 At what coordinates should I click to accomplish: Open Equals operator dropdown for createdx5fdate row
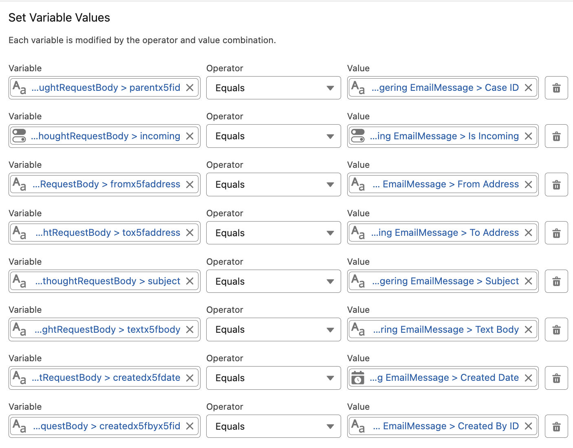273,378
